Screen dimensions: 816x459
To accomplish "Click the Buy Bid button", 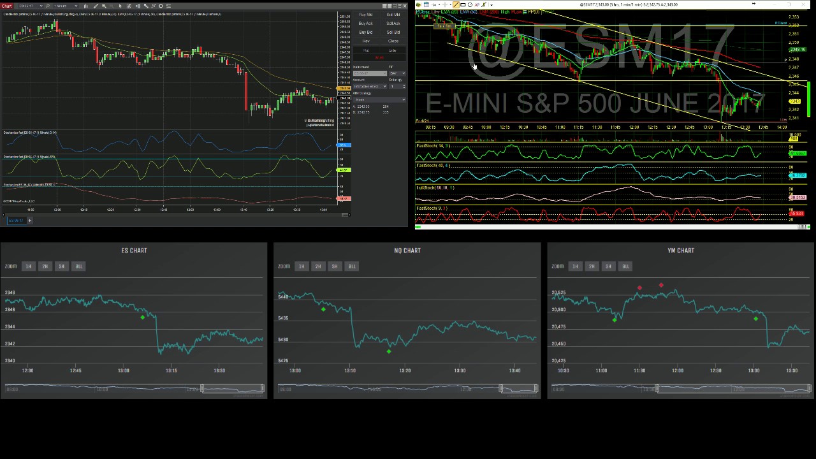I will tap(366, 33).
